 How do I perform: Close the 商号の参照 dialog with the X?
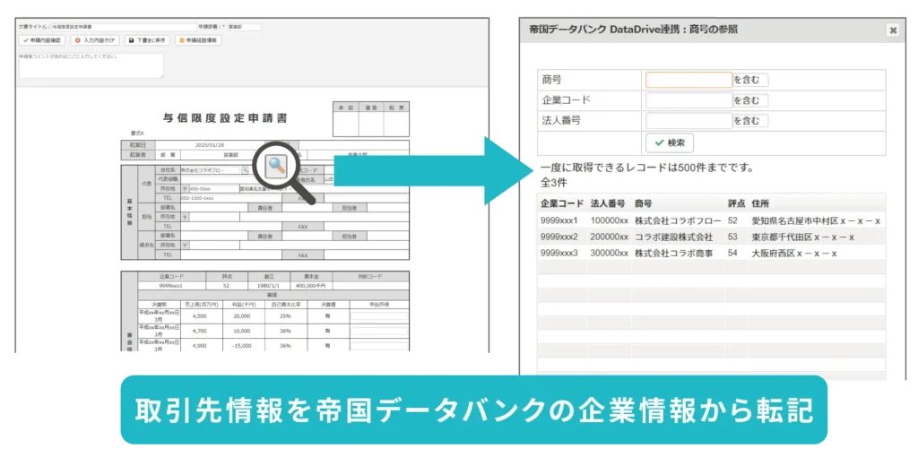tap(893, 30)
